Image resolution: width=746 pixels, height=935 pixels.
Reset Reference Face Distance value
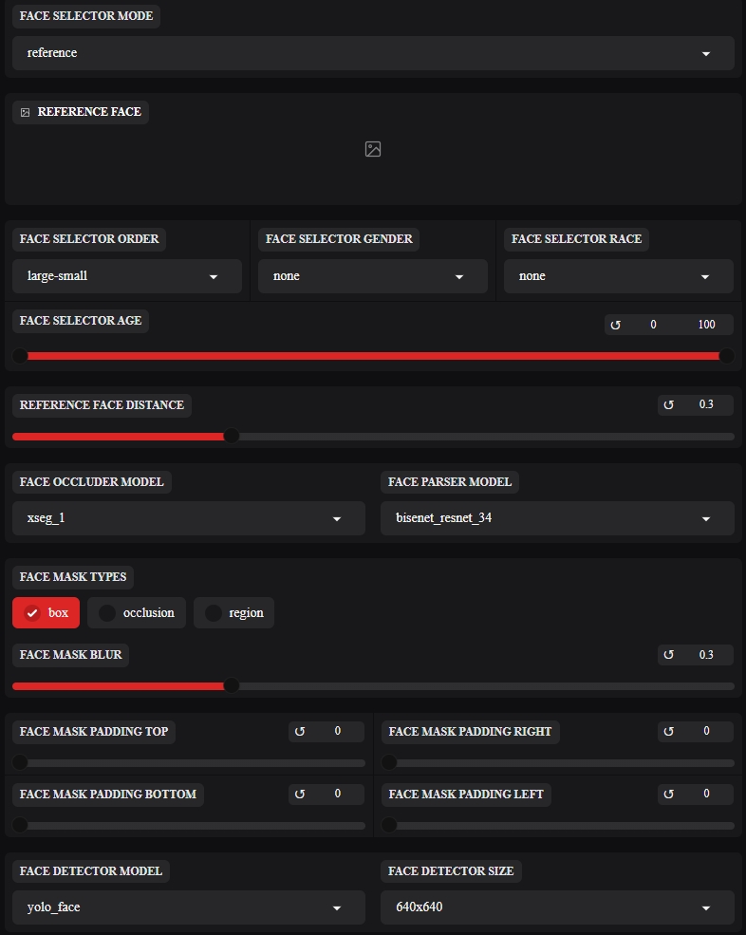click(x=668, y=405)
